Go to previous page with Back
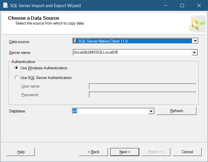 (x=93, y=152)
